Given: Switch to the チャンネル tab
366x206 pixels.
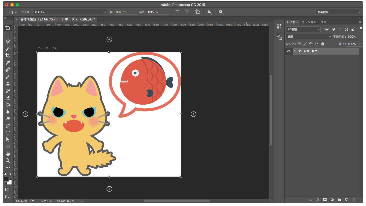Looking at the screenshot, I should 309,22.
